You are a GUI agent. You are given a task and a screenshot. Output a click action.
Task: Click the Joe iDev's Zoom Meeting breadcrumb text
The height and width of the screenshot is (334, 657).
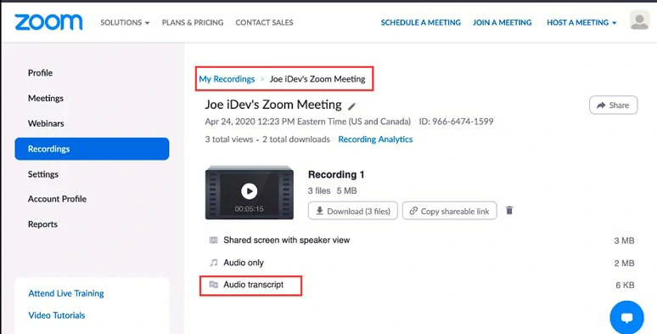click(x=317, y=79)
